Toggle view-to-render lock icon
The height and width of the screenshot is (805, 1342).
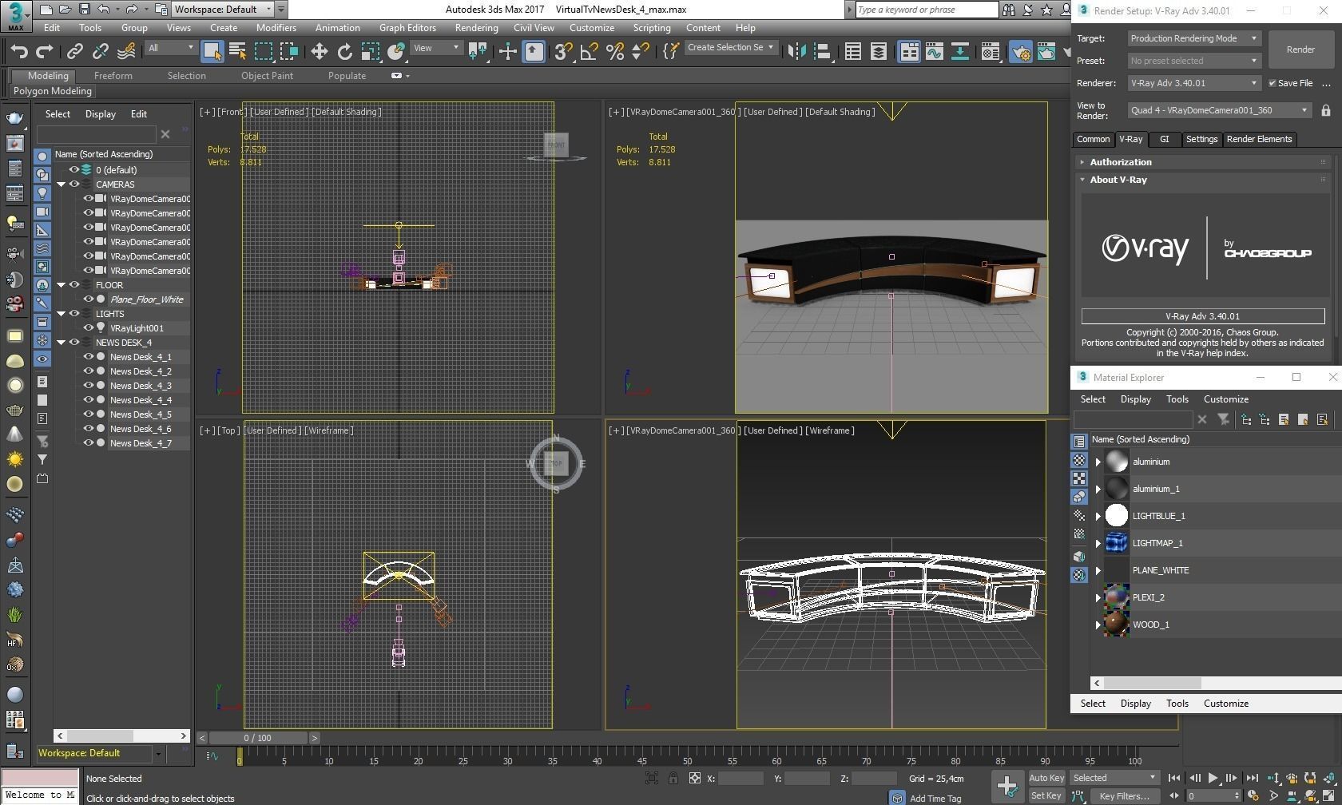(x=1326, y=110)
